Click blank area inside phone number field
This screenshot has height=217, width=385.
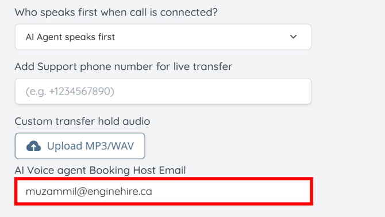click(x=211, y=91)
